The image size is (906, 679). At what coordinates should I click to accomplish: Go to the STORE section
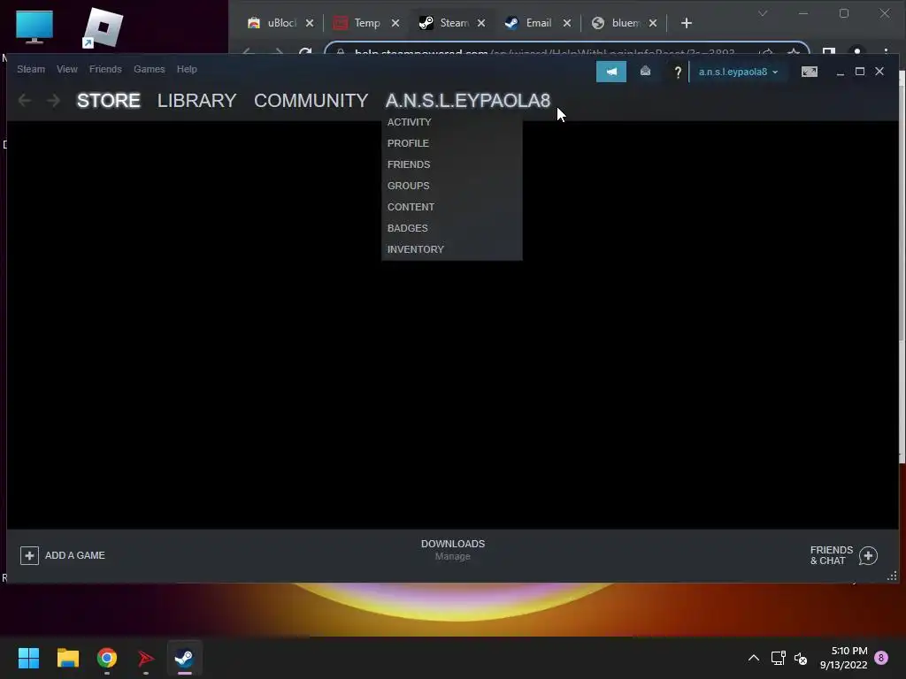pos(108,101)
